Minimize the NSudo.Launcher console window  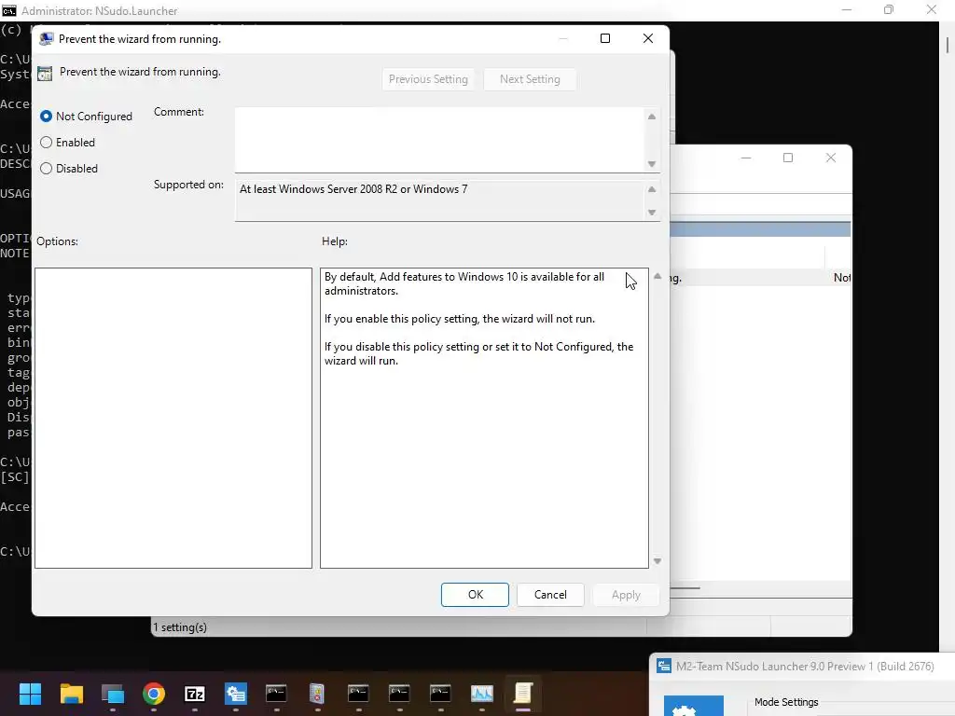click(x=846, y=9)
